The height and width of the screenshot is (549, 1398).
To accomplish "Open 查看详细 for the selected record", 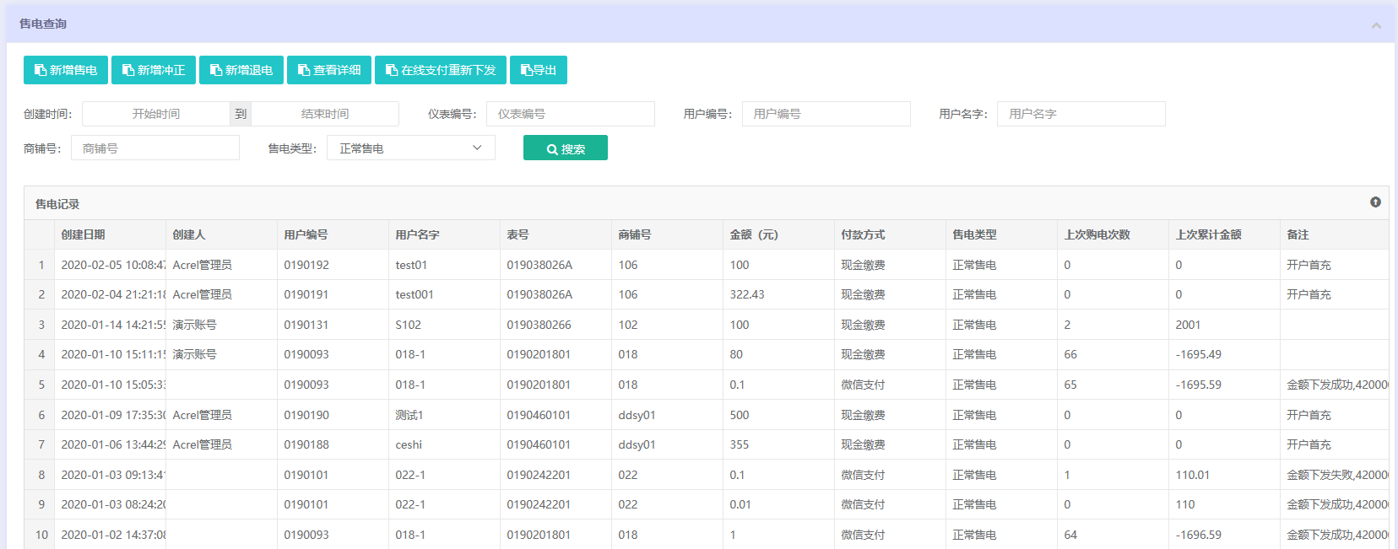I will (329, 70).
